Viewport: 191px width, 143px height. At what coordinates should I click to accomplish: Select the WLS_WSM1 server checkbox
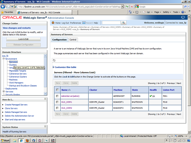57,102
